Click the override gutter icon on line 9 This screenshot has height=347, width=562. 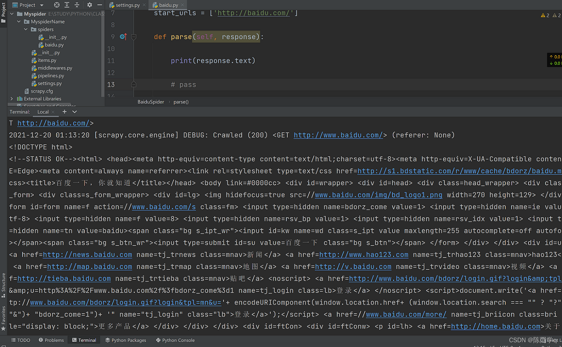point(123,37)
